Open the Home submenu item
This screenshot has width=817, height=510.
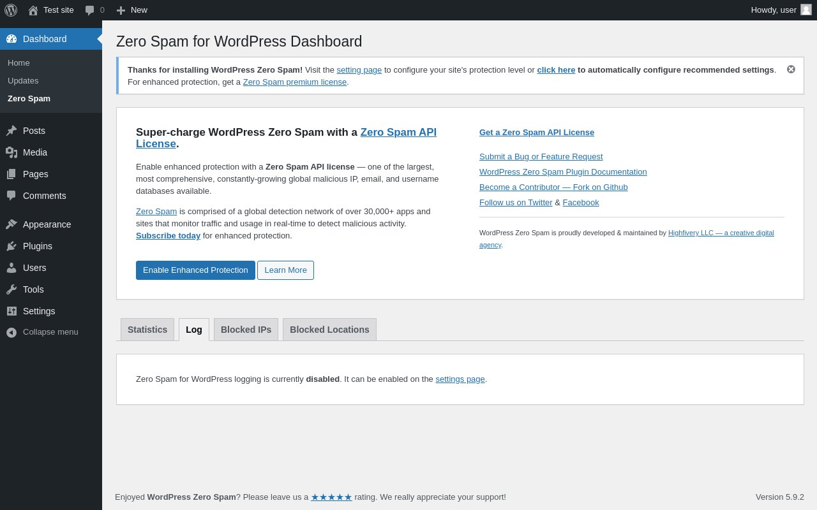[19, 62]
